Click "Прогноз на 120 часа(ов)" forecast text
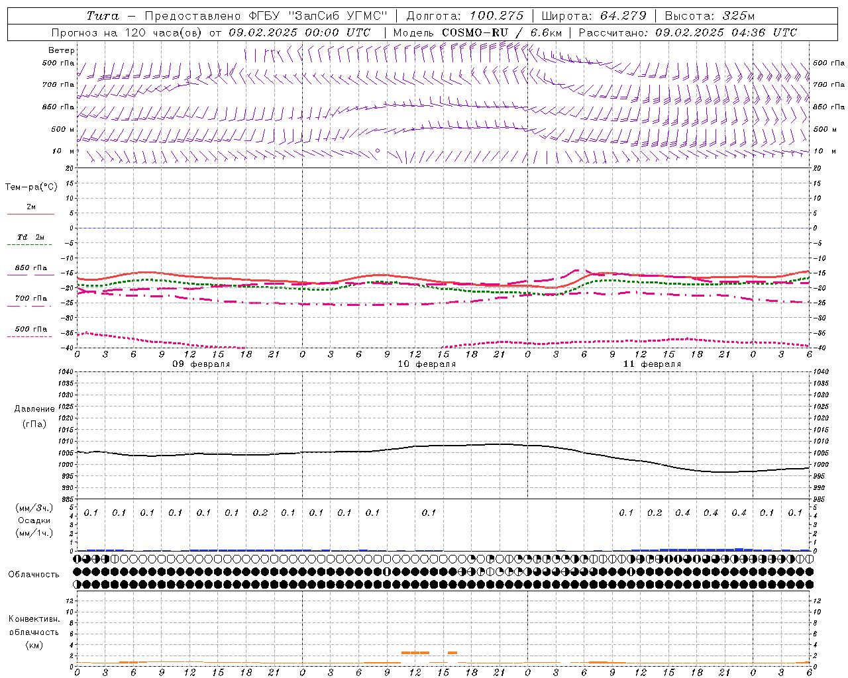This screenshot has width=848, height=678. tap(127, 32)
